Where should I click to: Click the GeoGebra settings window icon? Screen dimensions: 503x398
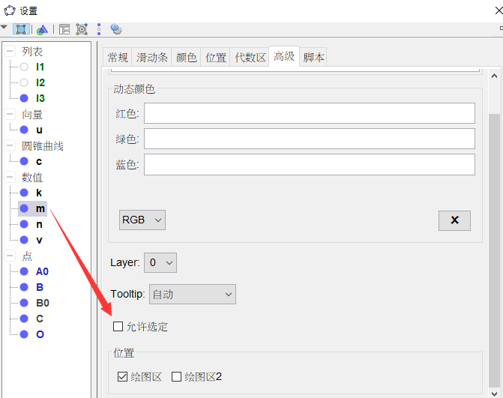pyautogui.click(x=9, y=10)
